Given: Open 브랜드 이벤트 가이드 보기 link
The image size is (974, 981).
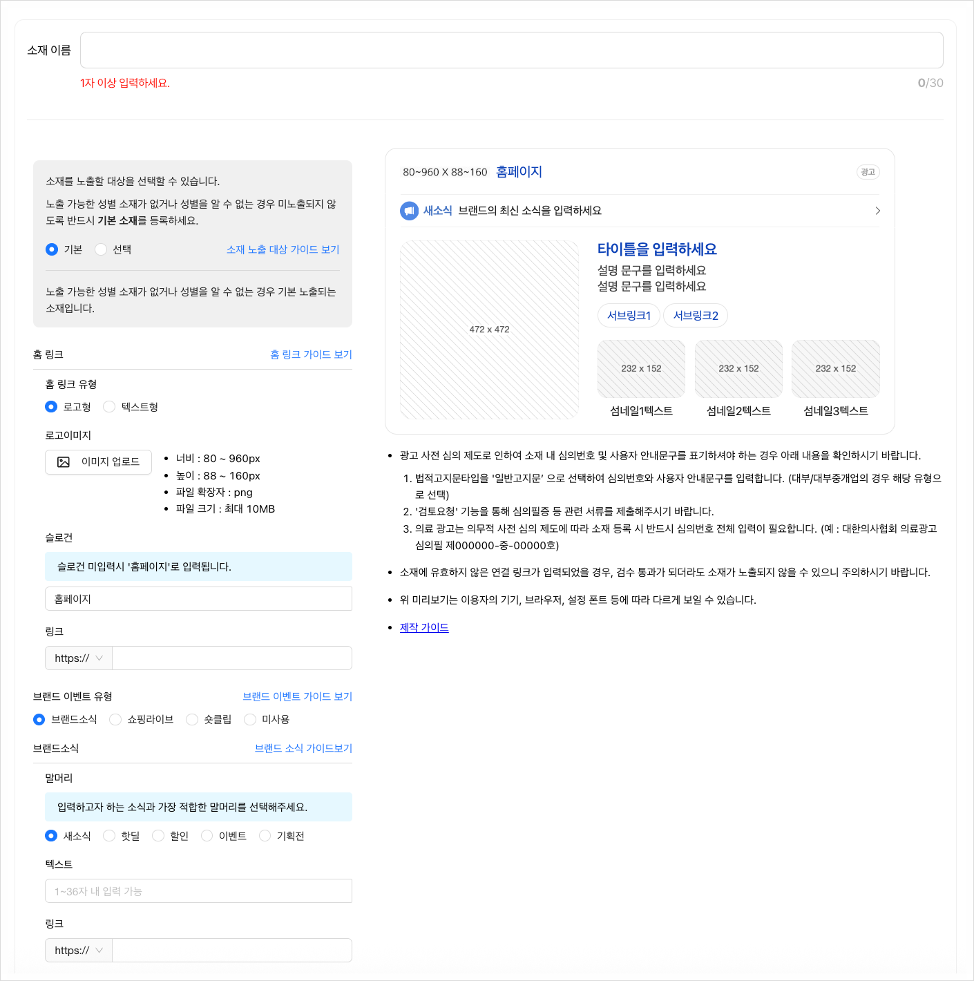Looking at the screenshot, I should pyautogui.click(x=297, y=696).
